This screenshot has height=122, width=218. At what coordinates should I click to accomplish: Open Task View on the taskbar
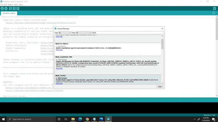66,119
